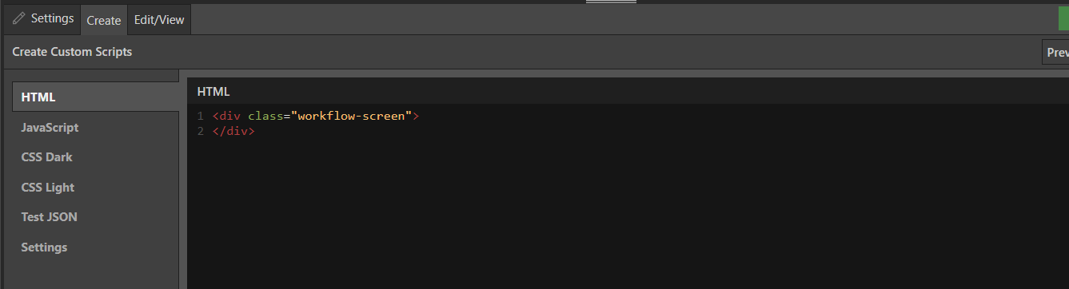Place cursor on the closing div tag
The height and width of the screenshot is (289, 1069).
(233, 131)
